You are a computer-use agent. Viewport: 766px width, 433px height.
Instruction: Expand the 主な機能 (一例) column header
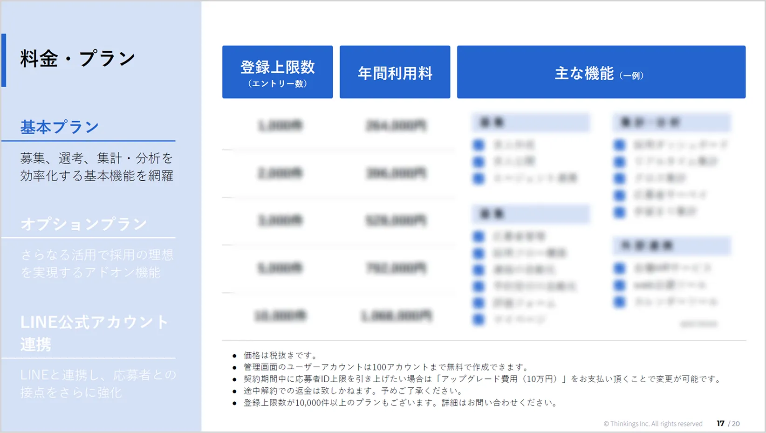click(x=600, y=72)
